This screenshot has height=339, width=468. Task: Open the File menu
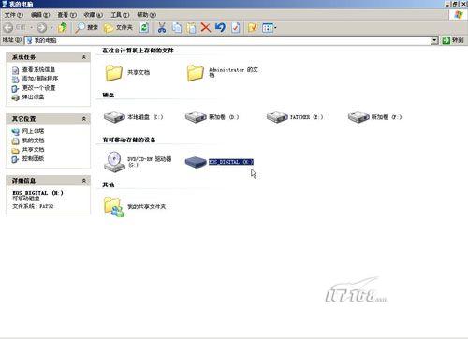click(x=13, y=15)
